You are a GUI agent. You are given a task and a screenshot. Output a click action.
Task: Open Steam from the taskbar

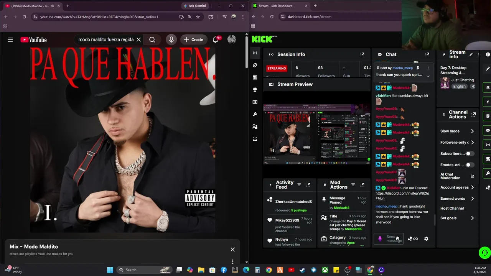point(302,270)
